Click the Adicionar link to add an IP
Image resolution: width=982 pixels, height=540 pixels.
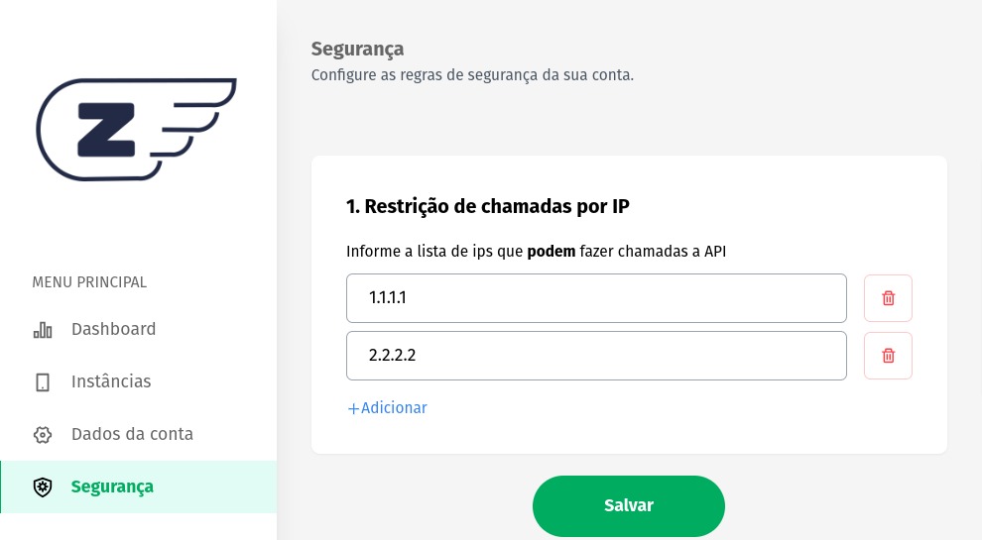click(x=394, y=408)
